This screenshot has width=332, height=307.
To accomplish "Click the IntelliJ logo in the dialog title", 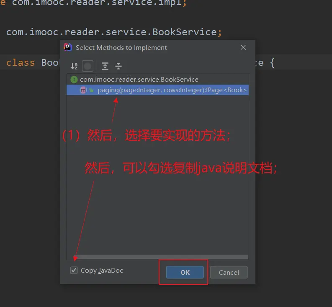I will pos(68,47).
